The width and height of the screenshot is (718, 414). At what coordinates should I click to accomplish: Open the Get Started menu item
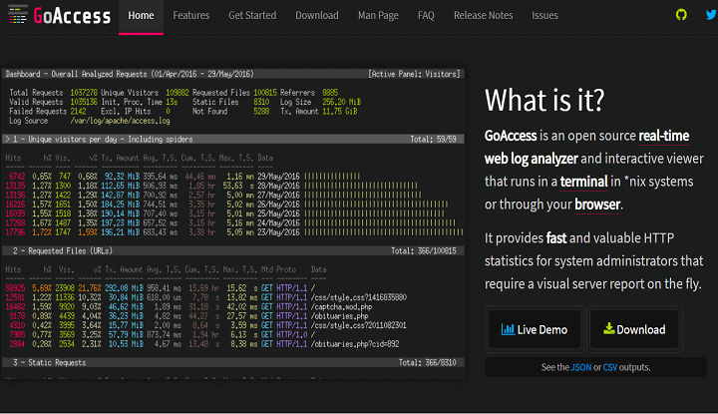(x=252, y=16)
